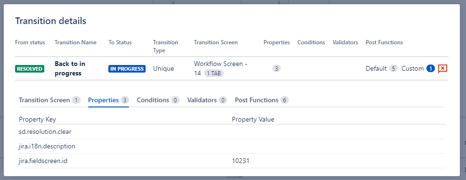Click the Default post functions count badge

pos(393,69)
